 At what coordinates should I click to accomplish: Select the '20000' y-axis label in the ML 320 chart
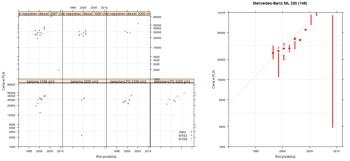coord(222,59)
